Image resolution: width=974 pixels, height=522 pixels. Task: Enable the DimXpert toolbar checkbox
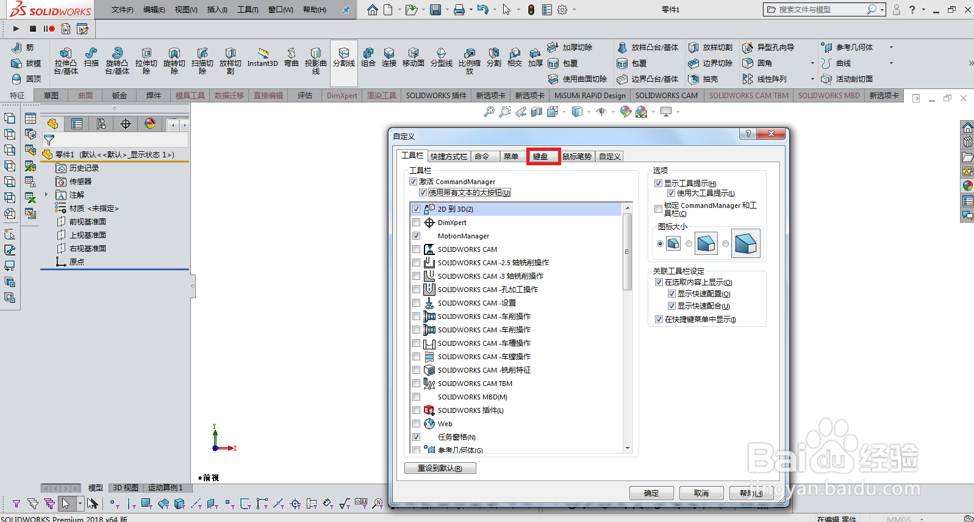click(x=417, y=223)
